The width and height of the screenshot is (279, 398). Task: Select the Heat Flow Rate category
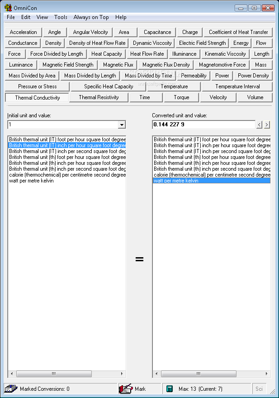click(x=147, y=54)
